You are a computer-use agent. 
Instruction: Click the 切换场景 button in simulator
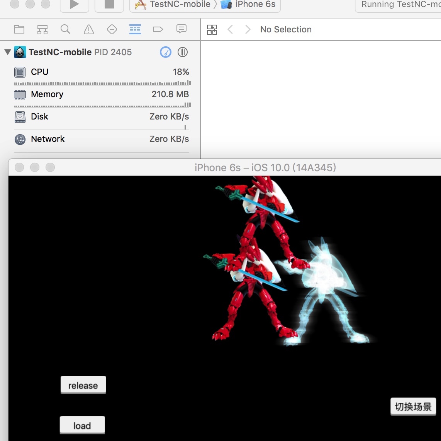[413, 406]
